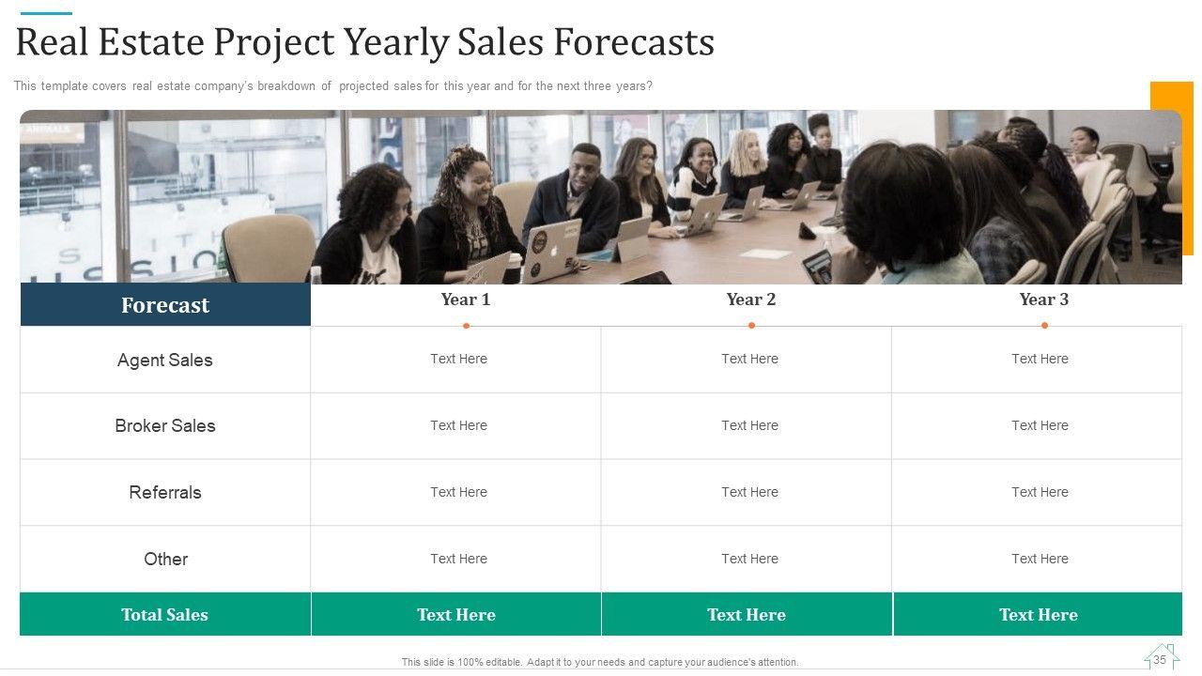The width and height of the screenshot is (1202, 676).
Task: Click the orange dot under Year 1
Action: coord(466,326)
